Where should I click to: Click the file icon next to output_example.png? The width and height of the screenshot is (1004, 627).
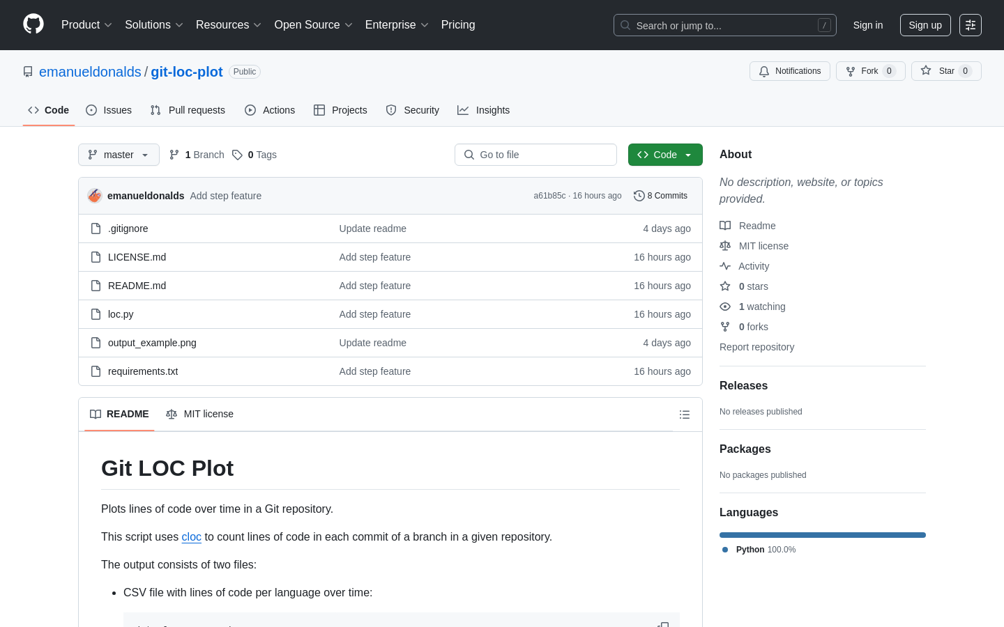click(96, 343)
